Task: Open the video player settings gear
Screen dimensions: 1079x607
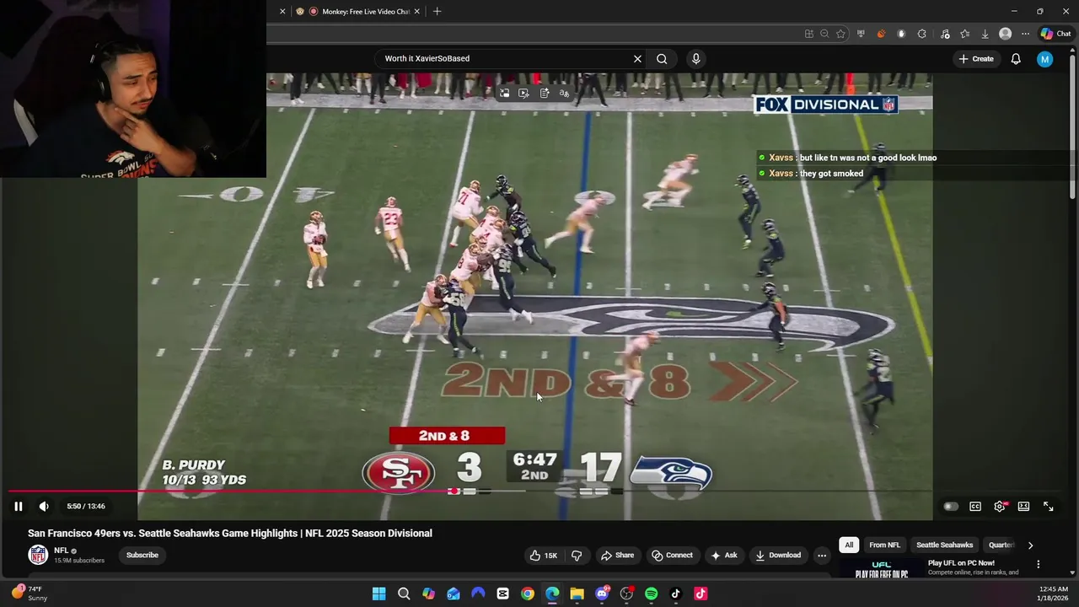Action: click(1000, 507)
